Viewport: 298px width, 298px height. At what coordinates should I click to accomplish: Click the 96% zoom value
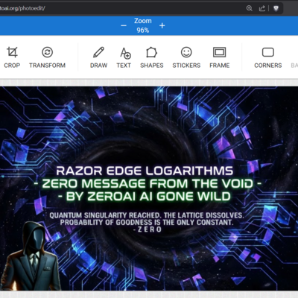click(143, 31)
